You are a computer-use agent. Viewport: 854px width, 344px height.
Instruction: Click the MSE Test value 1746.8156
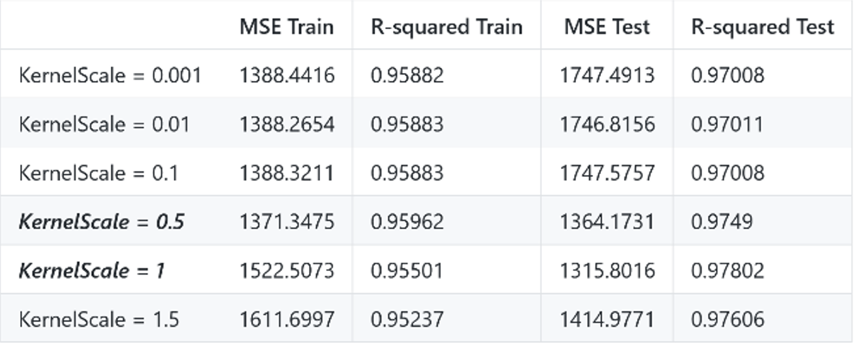[x=607, y=124]
